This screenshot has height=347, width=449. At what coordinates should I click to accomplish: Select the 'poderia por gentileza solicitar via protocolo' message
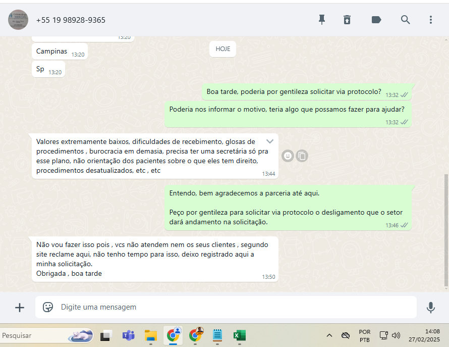(x=307, y=92)
